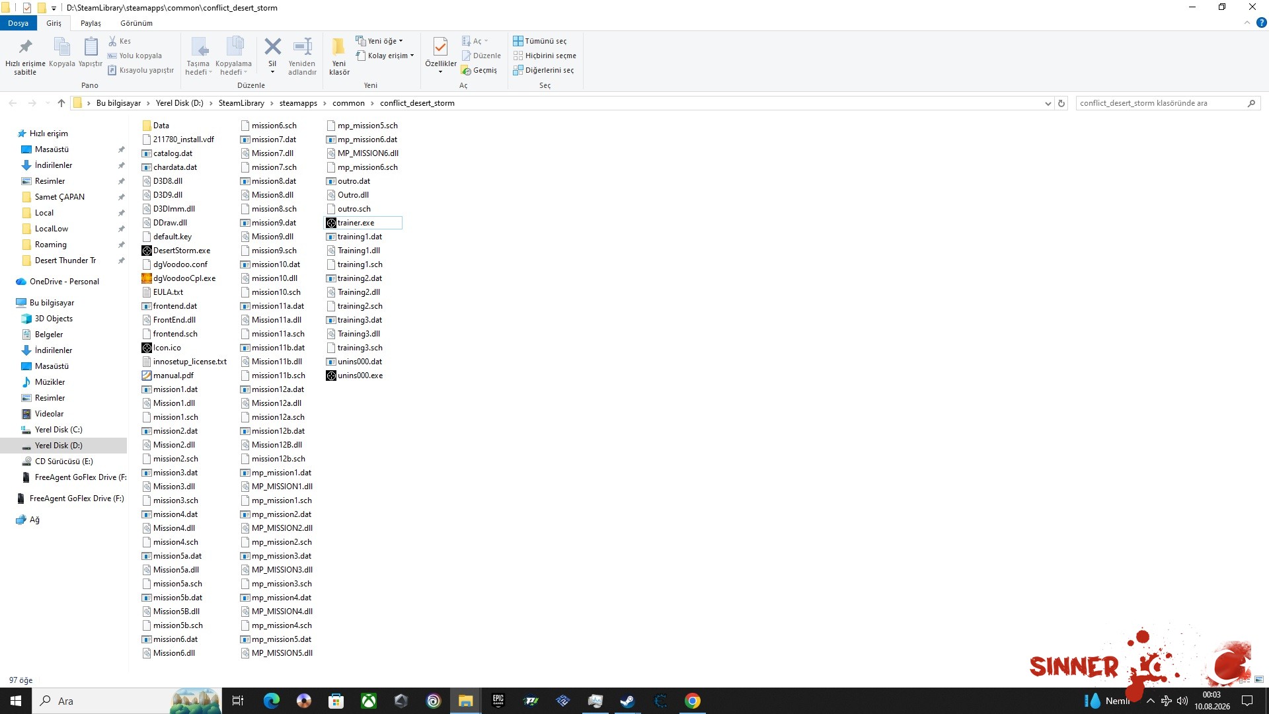1269x714 pixels.
Task: Go up one folder level arrow
Action: point(61,103)
